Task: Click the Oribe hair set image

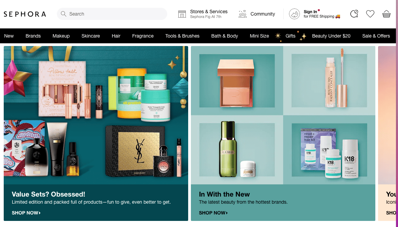Action: click(x=42, y=149)
